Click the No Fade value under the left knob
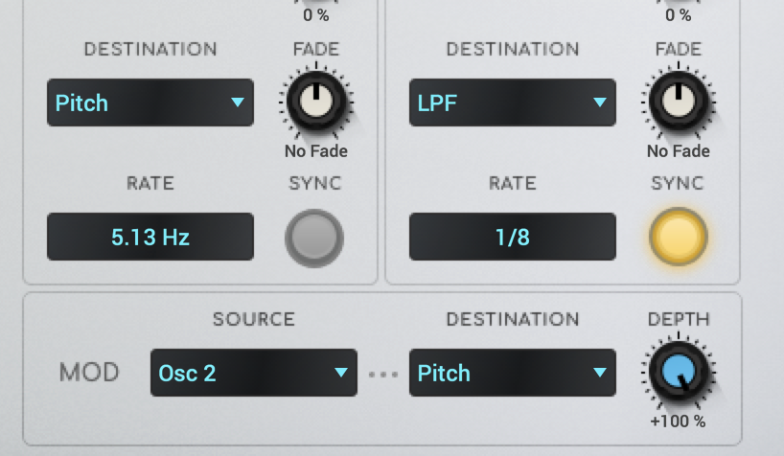 (316, 151)
